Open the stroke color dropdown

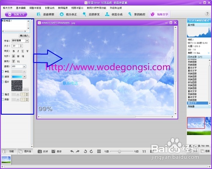(18, 94)
